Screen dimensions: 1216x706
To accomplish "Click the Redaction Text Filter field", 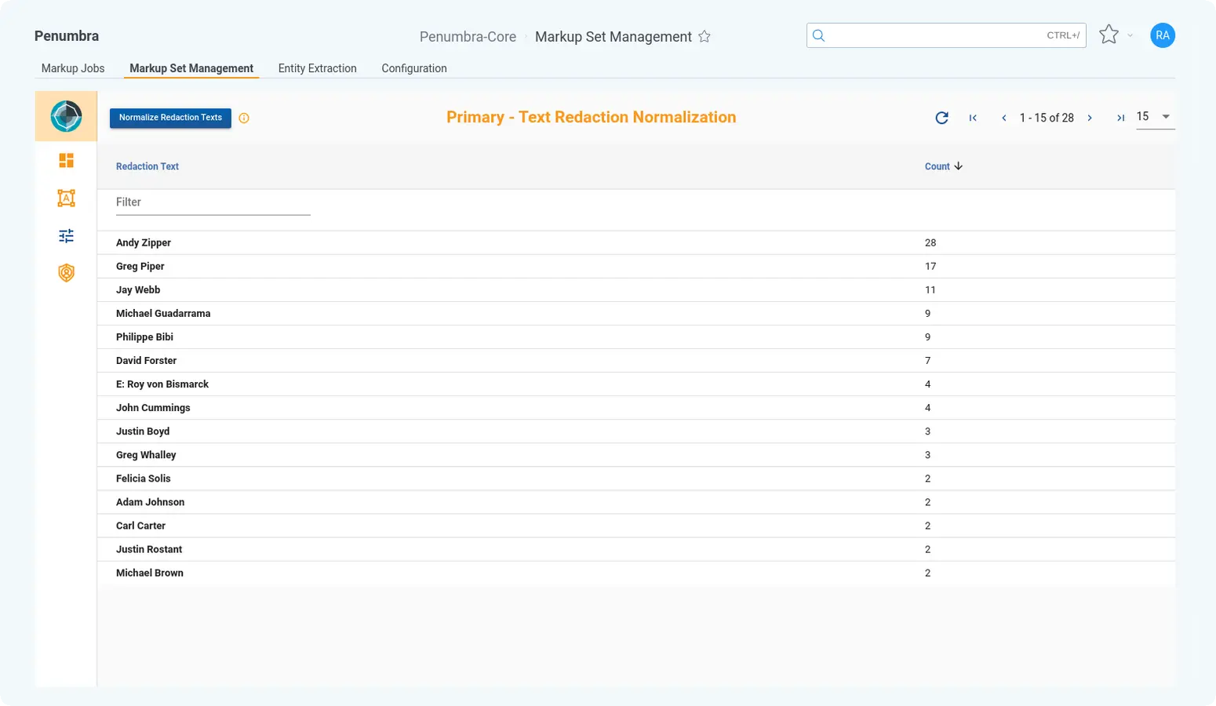I will [x=213, y=202].
